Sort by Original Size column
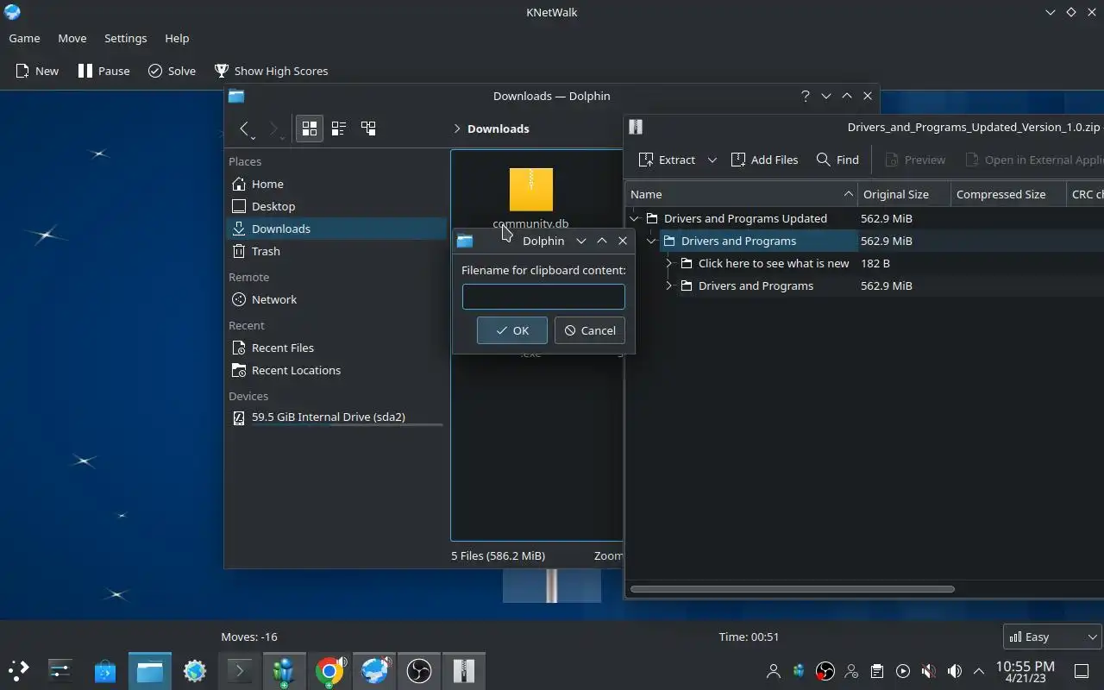1104x690 pixels. coord(904,194)
